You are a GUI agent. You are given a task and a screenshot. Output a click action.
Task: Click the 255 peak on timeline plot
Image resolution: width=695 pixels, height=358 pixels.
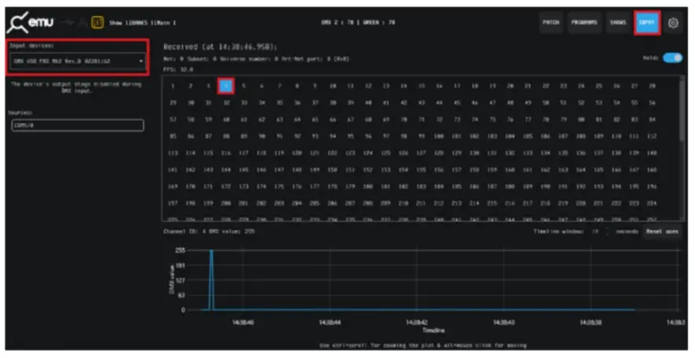[211, 251]
